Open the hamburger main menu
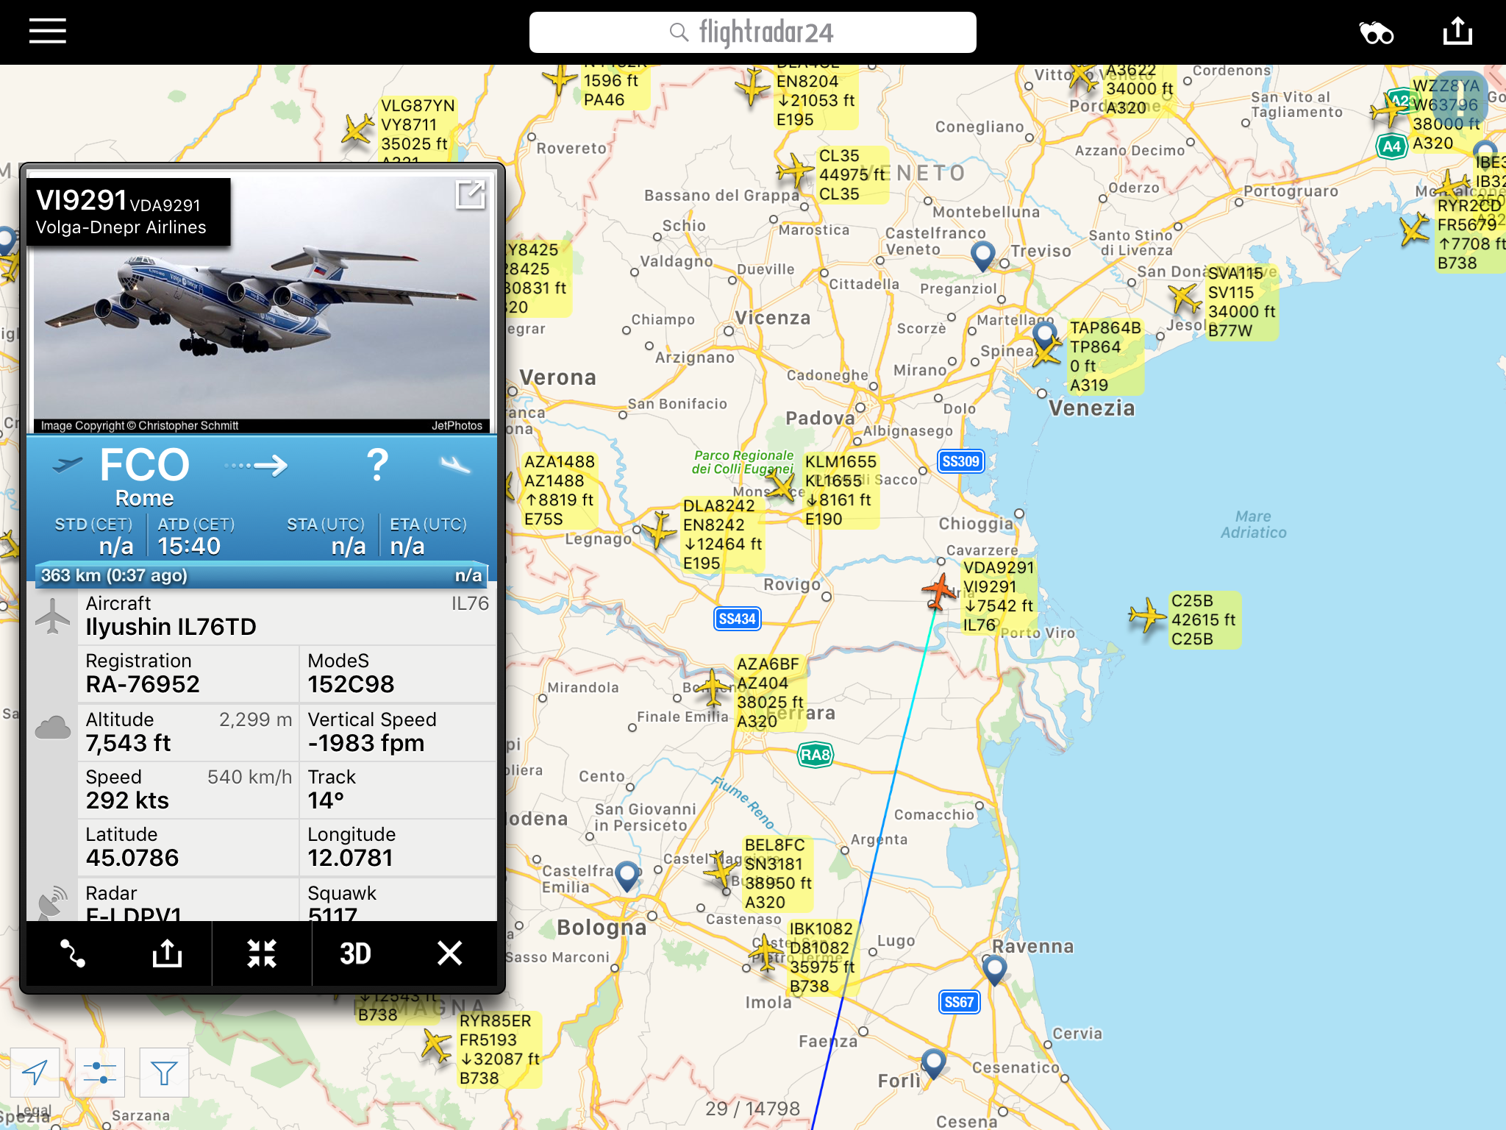Viewport: 1506px width, 1130px height. click(x=48, y=32)
